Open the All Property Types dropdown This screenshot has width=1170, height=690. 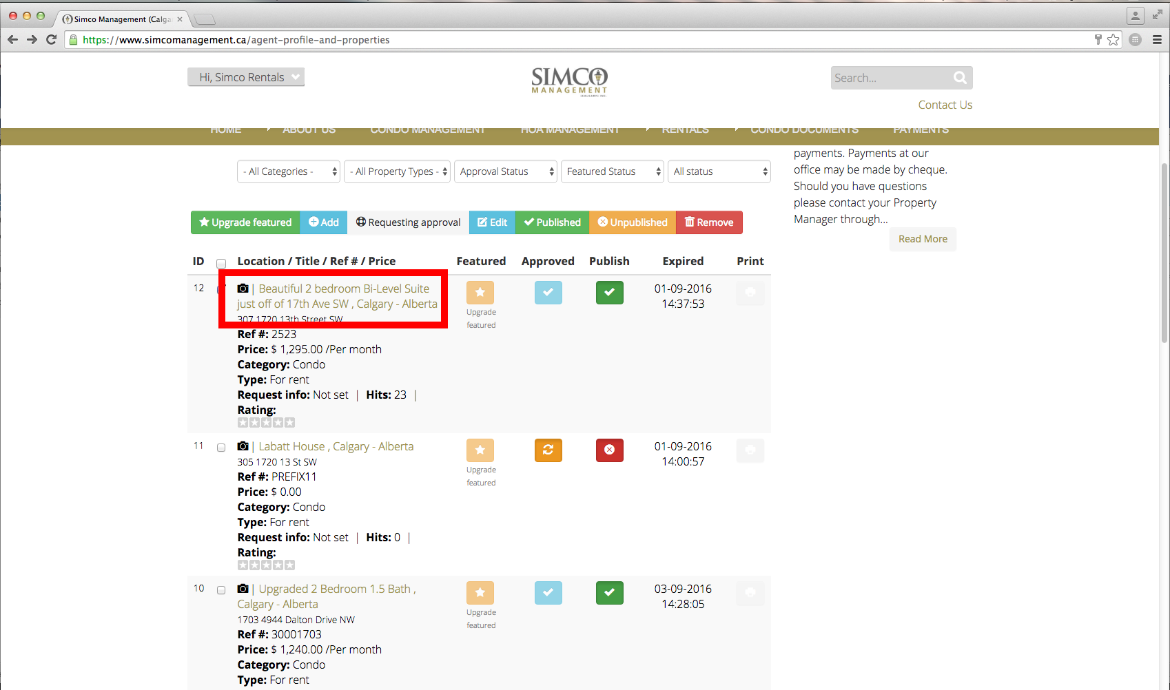[x=398, y=171]
